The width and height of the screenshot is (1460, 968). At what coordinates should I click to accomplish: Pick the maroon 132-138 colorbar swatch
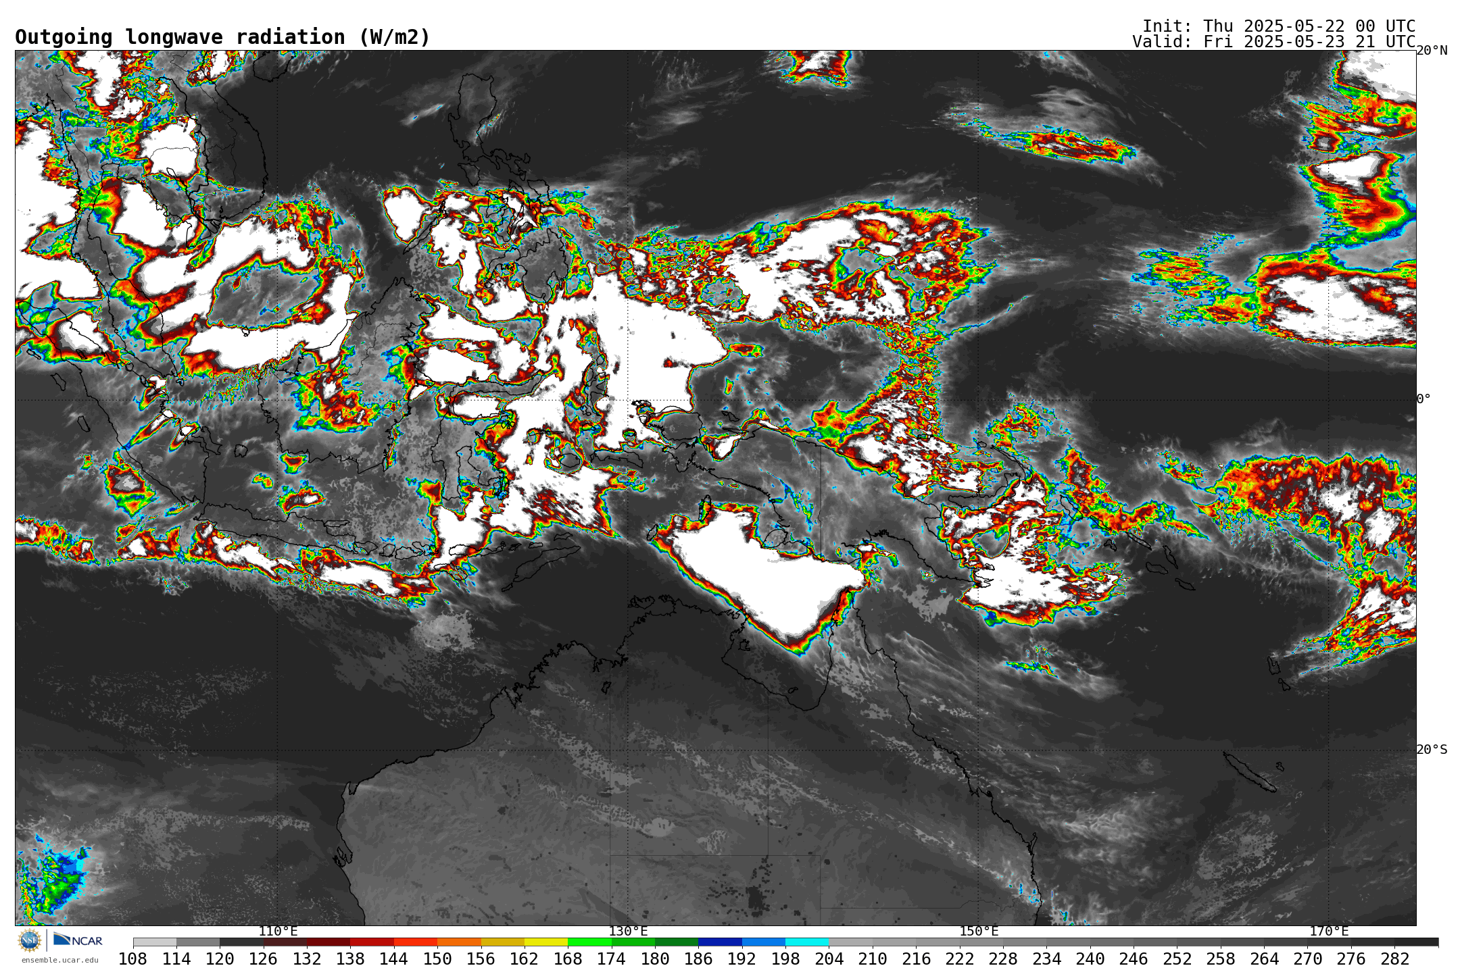[328, 942]
